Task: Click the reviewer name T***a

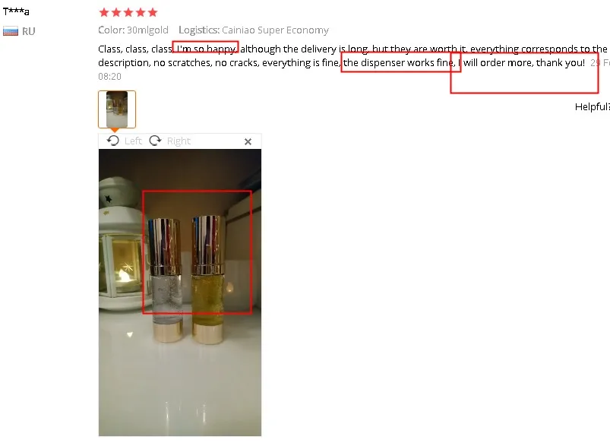Action: click(x=16, y=11)
